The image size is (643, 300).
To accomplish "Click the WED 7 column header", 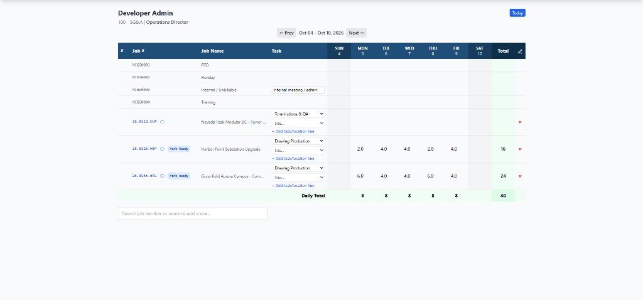I will coord(409,51).
